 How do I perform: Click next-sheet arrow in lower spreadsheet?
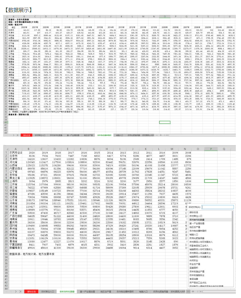coord(16,291)
